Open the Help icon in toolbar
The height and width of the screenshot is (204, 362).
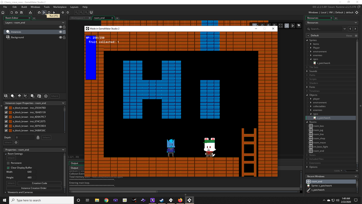pos(68,12)
